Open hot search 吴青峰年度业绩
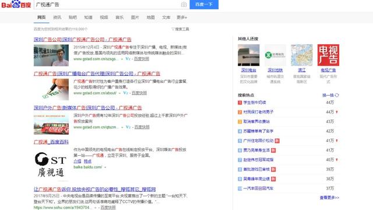Screen dimensions: 373x210 (256, 179)
